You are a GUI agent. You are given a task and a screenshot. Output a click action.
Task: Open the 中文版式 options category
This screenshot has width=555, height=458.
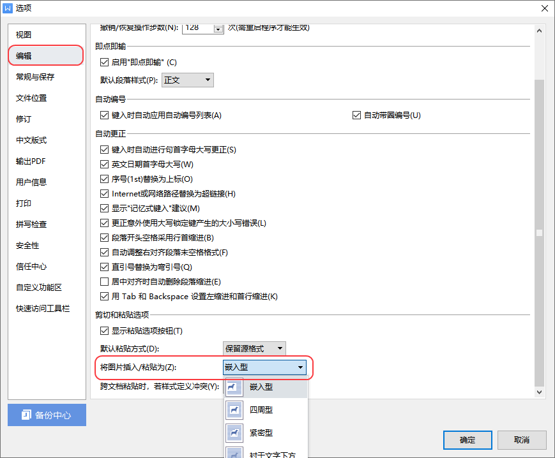click(x=47, y=140)
